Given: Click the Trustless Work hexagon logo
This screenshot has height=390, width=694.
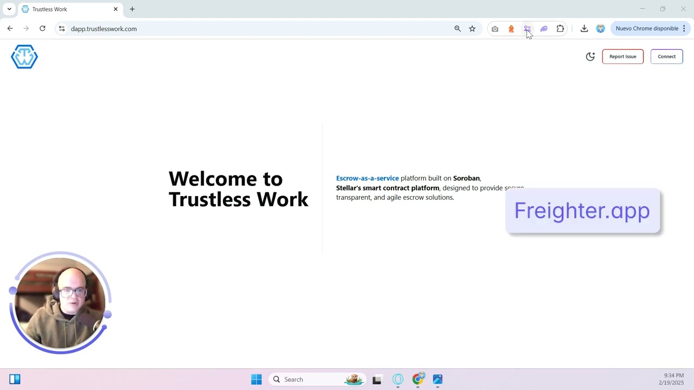Looking at the screenshot, I should [24, 57].
